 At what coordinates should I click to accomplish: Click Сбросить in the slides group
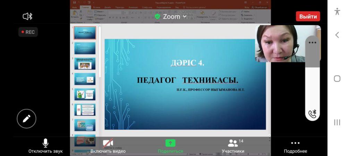[x=100, y=15]
